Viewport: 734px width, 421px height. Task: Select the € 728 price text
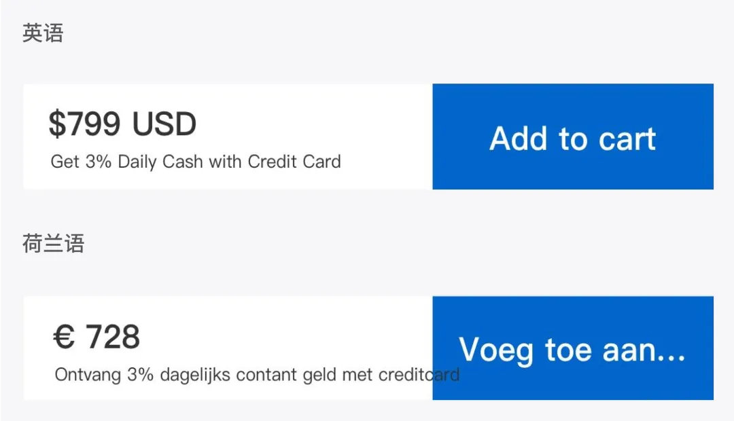point(97,337)
